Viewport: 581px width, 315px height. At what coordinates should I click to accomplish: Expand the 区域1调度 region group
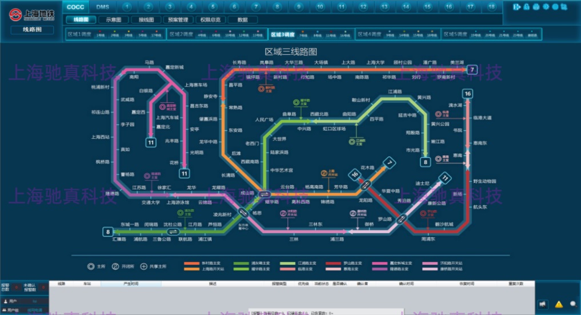tap(79, 34)
